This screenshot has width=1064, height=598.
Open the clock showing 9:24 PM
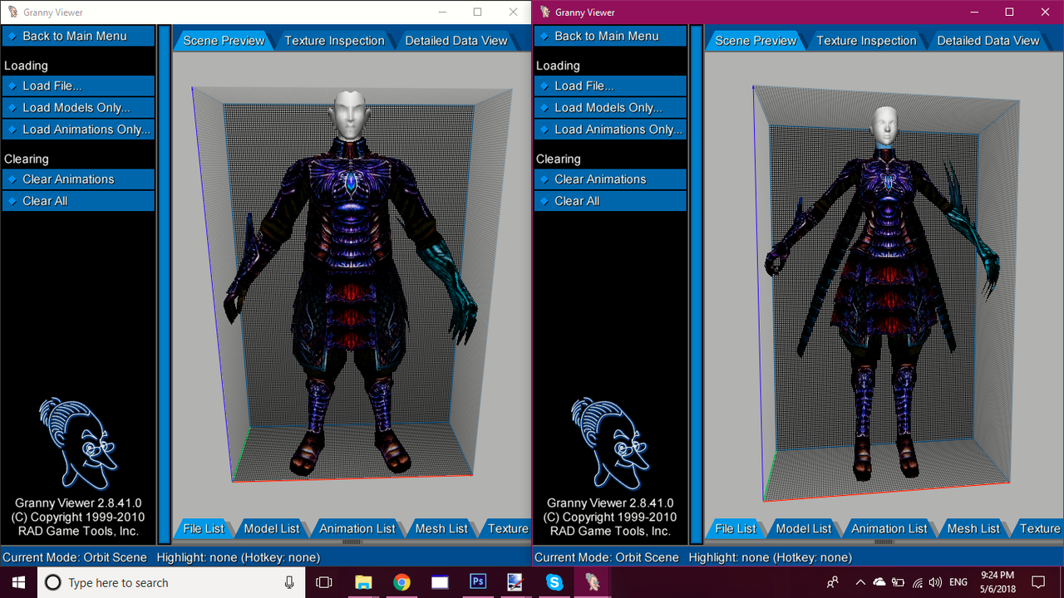[998, 582]
